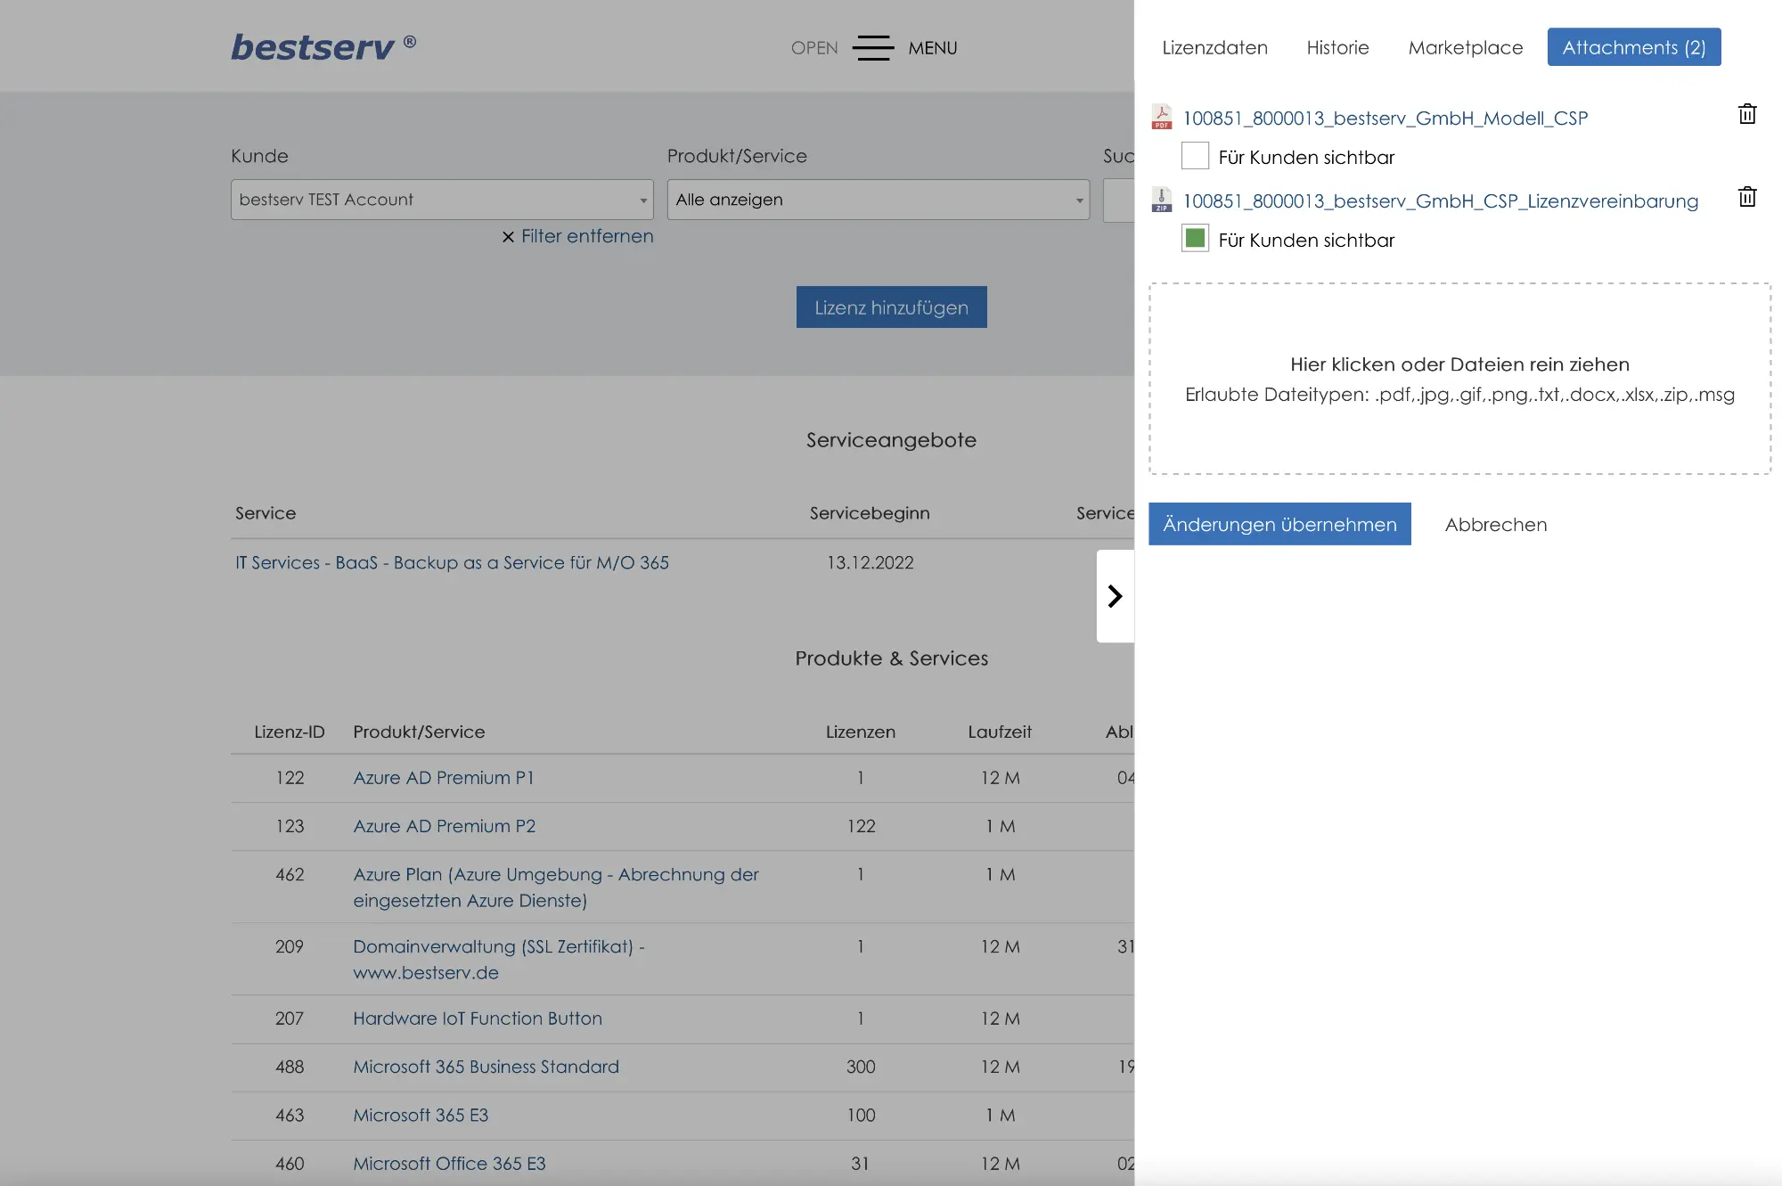The width and height of the screenshot is (1782, 1186).
Task: Click the Filter entfernen link
Action: [587, 236]
